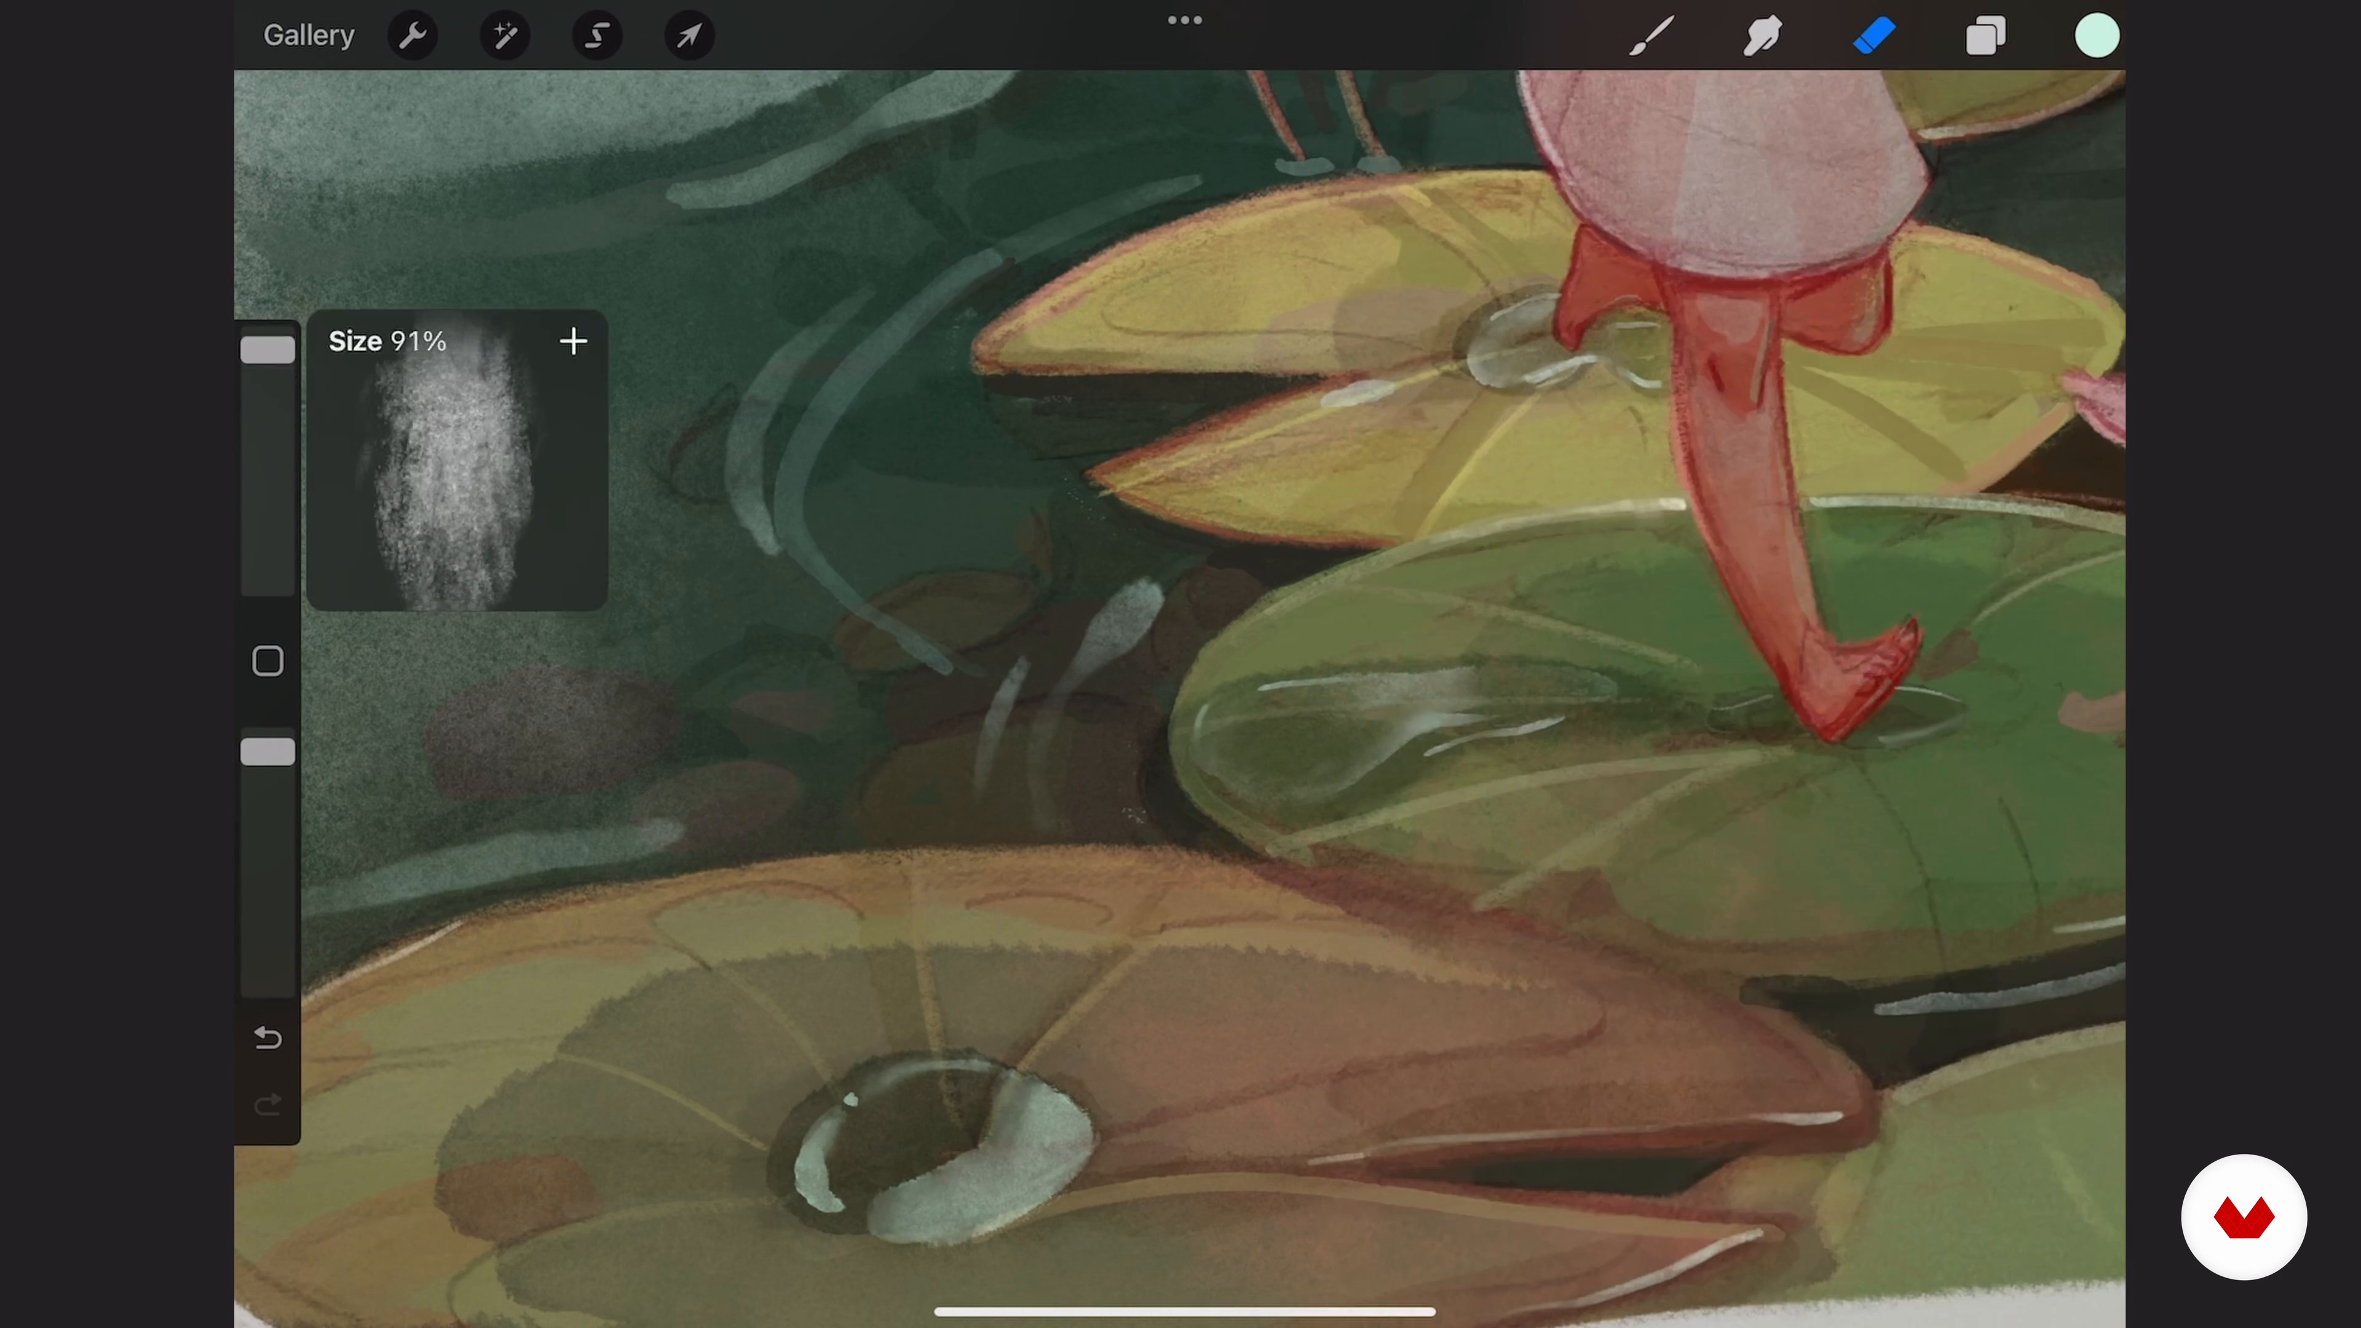Click the white home indicator bar
This screenshot has width=2361, height=1328.
(x=1184, y=1311)
